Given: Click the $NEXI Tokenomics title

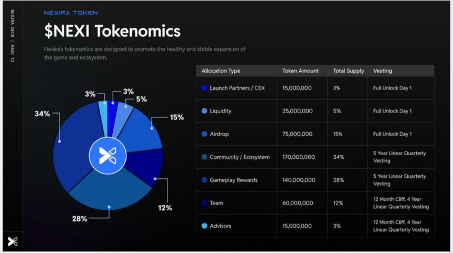Looking at the screenshot, I should tap(112, 31).
